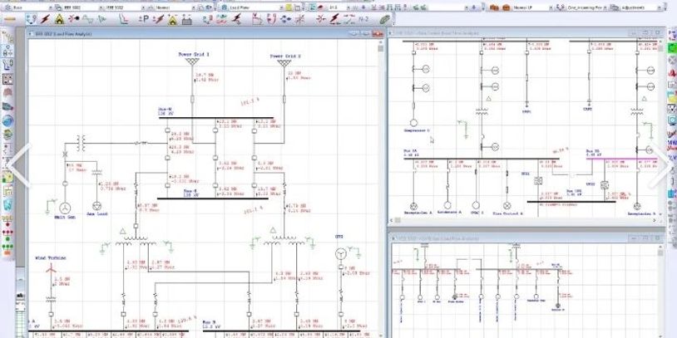Click the topmost icon in left sidebar
The height and width of the screenshot is (338, 677).
[x=7, y=37]
